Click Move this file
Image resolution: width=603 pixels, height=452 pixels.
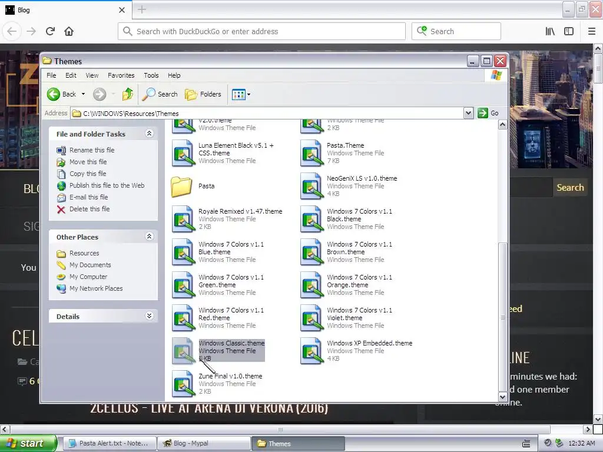88,162
